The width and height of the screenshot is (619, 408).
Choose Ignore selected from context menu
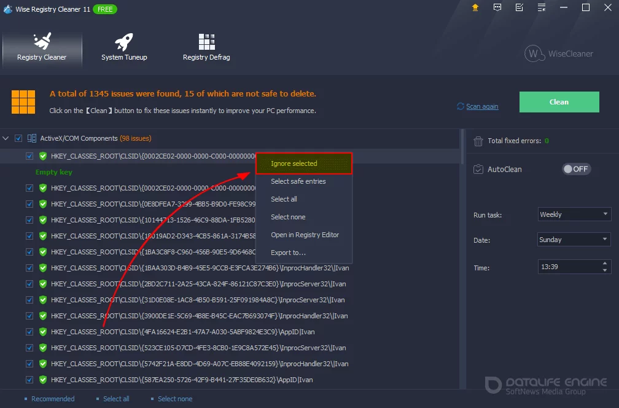pyautogui.click(x=304, y=163)
